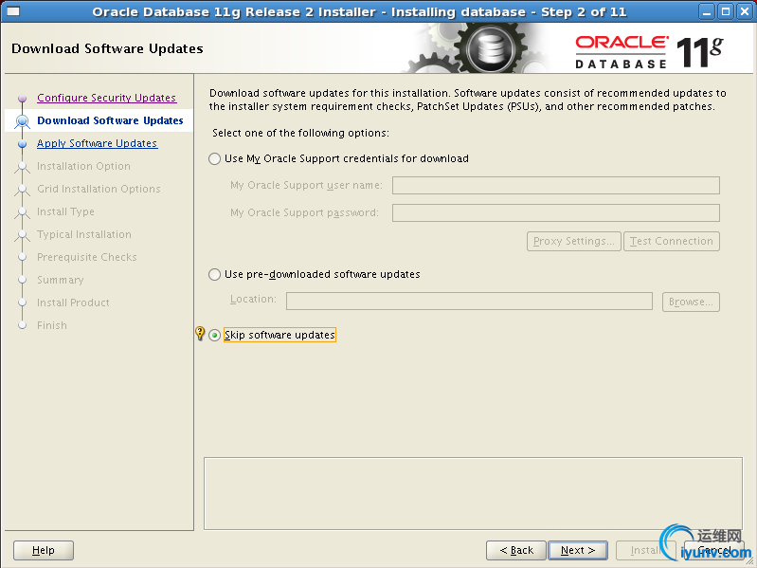Click the Install Product step

(x=73, y=302)
